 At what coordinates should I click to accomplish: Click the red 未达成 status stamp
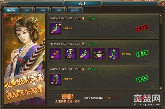(142, 28)
